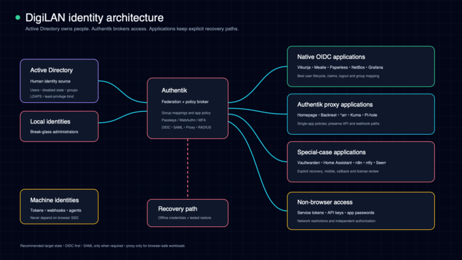This screenshot has height=260, width=462.
Task: Click 'Tokens • webhooks • agents' text
Action: [x=56, y=211]
